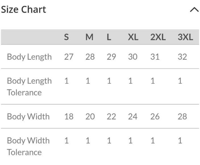Viewport: 200px width, 165px height.
Task: Click Body Width value 18 for size S
Action: (x=68, y=116)
